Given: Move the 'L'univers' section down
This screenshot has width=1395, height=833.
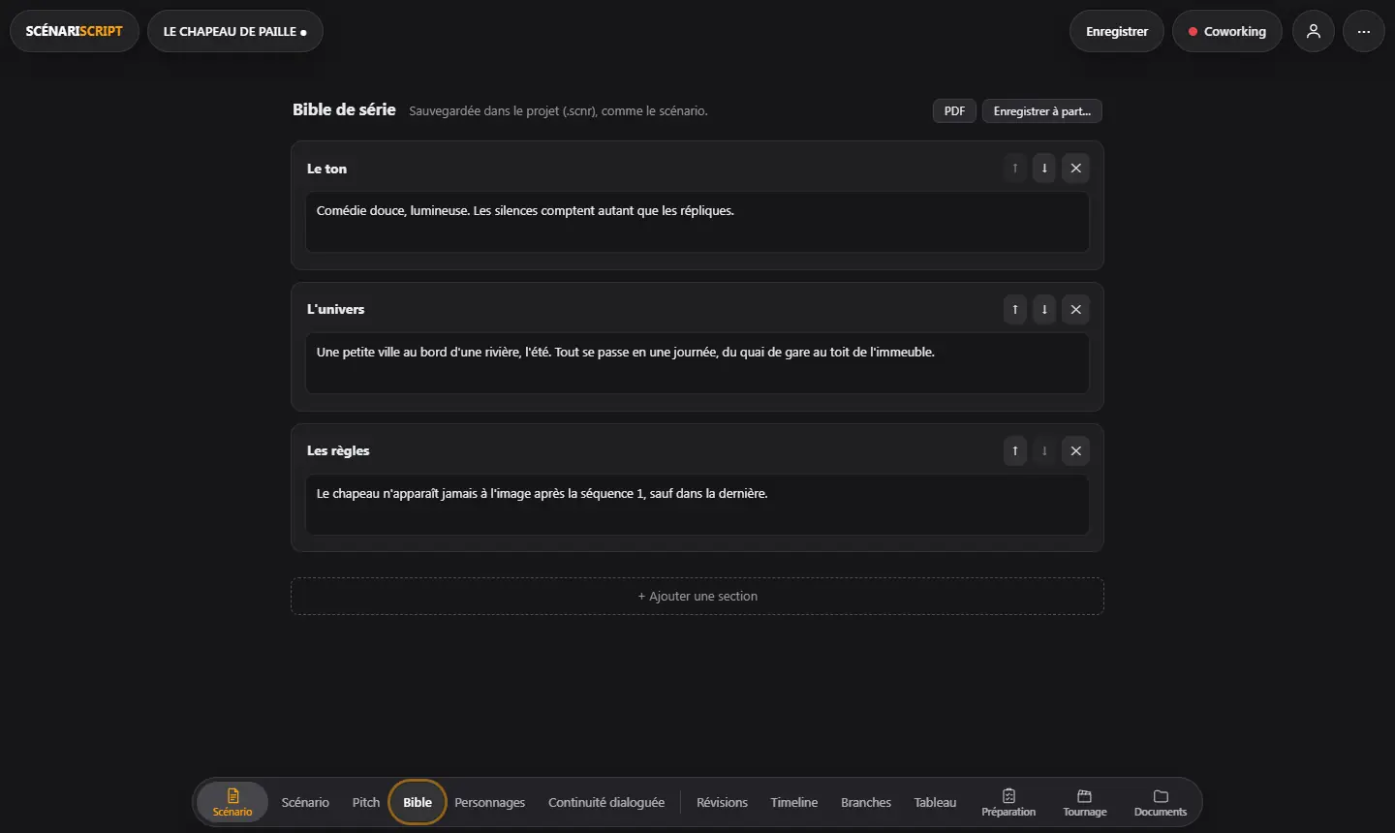Looking at the screenshot, I should 1044,310.
